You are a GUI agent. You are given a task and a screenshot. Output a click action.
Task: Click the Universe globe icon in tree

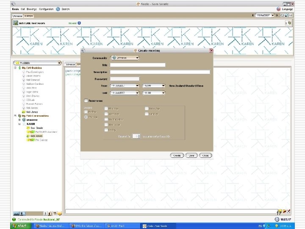tap(24, 120)
